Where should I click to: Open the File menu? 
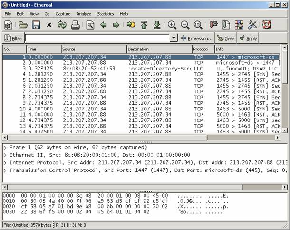[x=8, y=14]
